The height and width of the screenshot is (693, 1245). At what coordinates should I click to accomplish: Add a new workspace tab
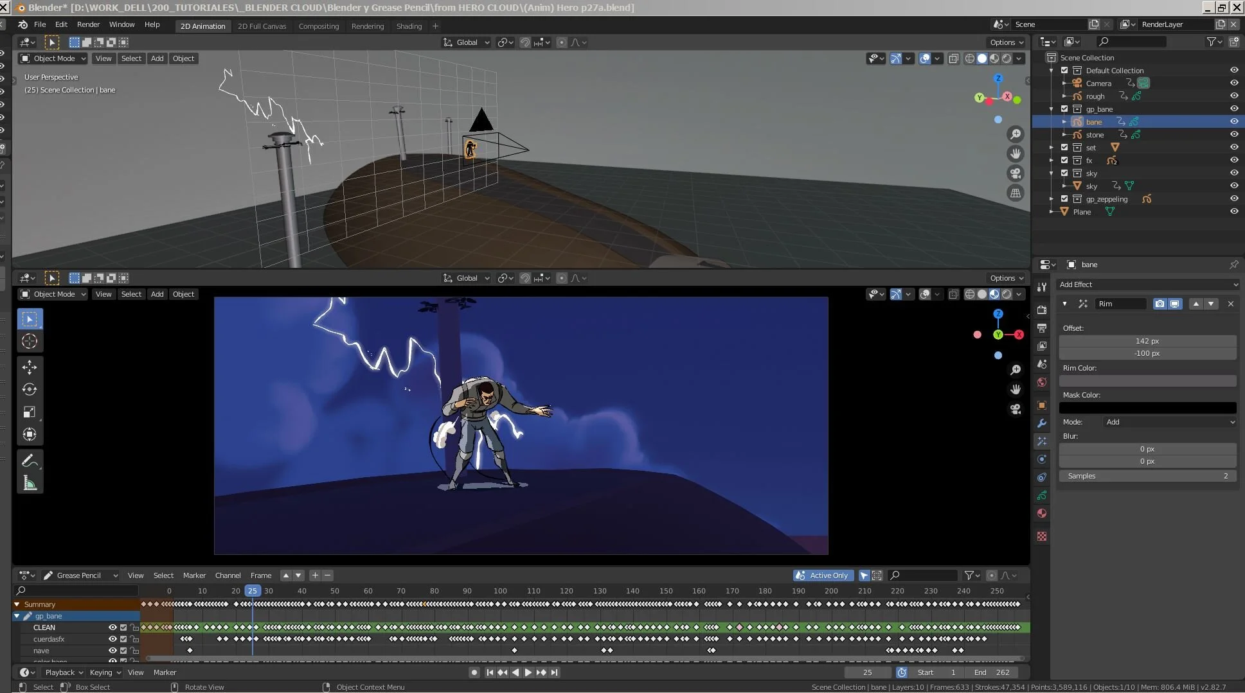(x=435, y=26)
